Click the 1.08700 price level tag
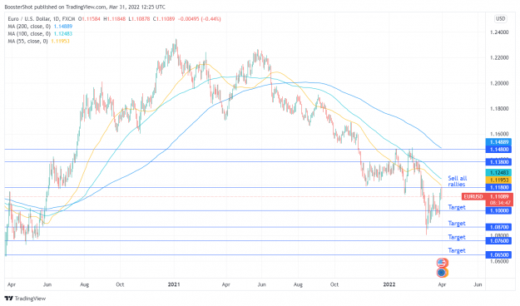 (x=498, y=228)
